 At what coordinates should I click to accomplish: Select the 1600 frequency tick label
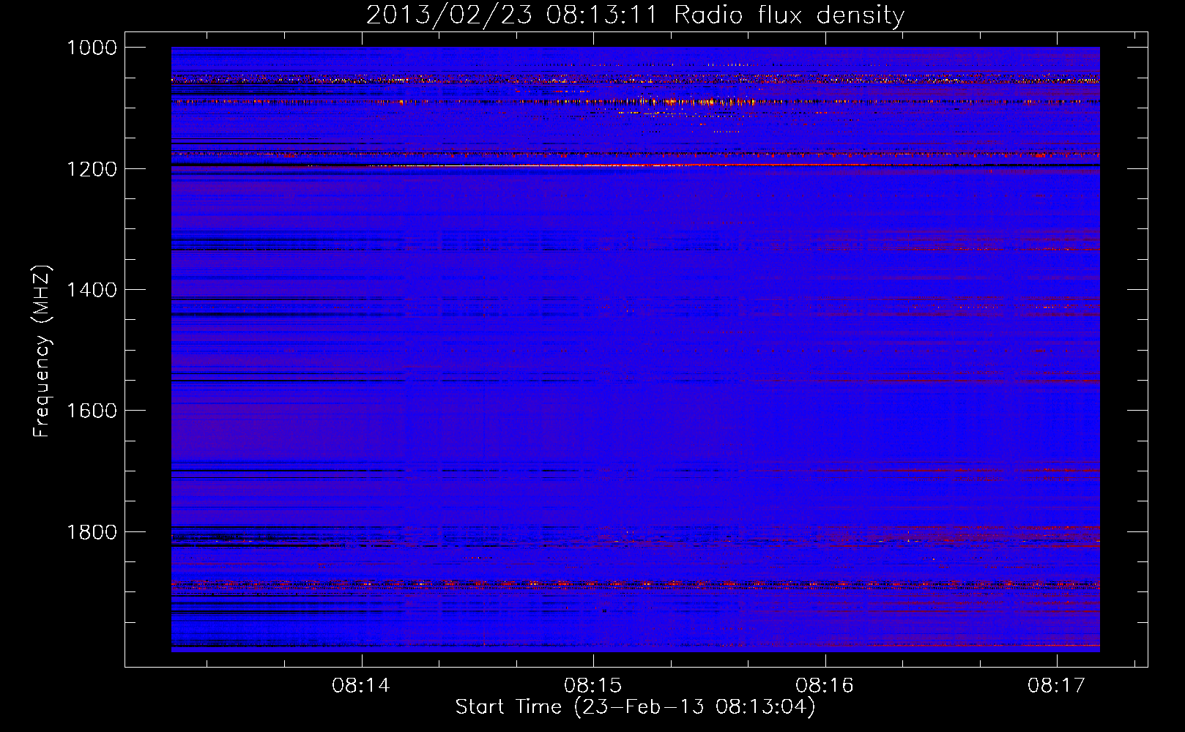tap(92, 411)
